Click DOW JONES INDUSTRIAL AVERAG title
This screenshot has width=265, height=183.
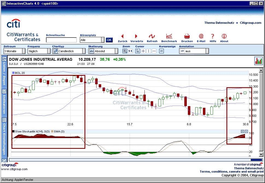(40, 59)
